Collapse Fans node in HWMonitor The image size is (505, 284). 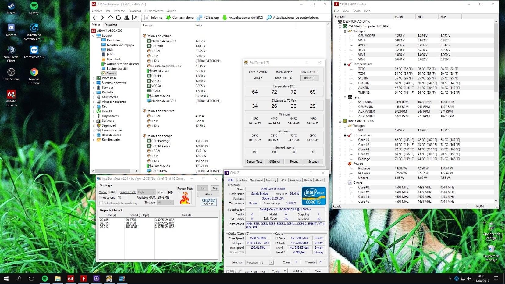point(345,97)
